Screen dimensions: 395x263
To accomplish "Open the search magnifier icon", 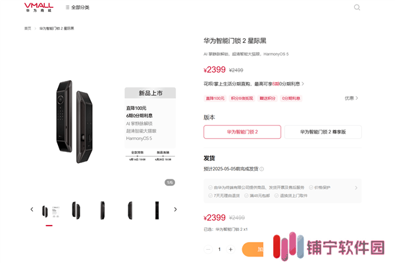I will click(x=357, y=7).
